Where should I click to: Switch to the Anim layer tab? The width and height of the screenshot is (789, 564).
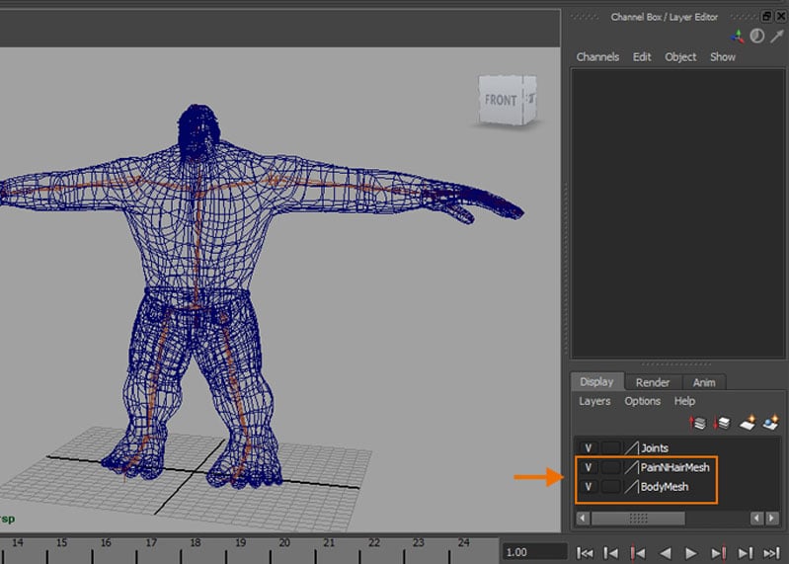(x=704, y=382)
